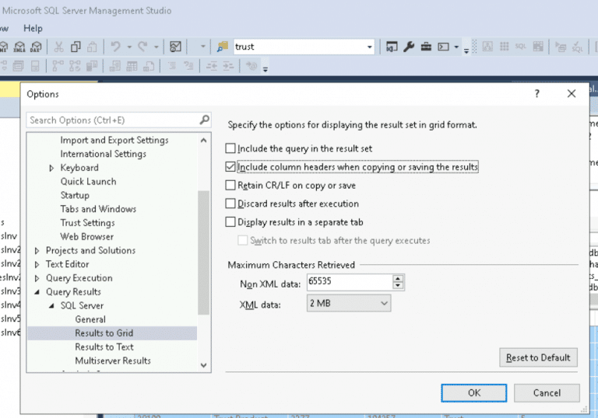598x418 pixels.
Task: Click the Cut scissors icon in toolbar
Action: 59,47
